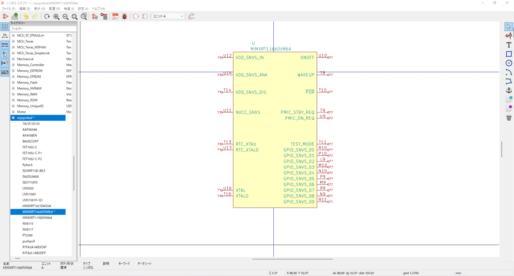Expand the MCU_ST_STM32L4+ library
The image size is (514, 276).
[x=13, y=35]
